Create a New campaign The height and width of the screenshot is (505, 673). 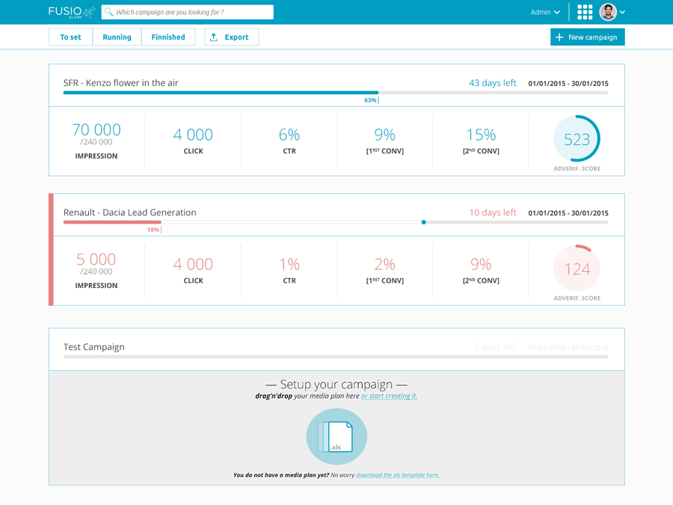coord(587,37)
